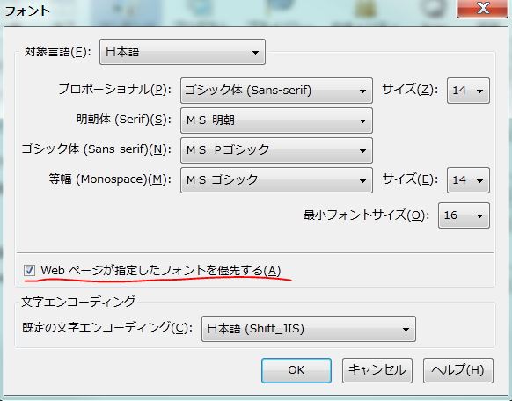Click the 既定の文字エンコーディング(C) label
Viewport: 512px width, 401px height.
(x=107, y=328)
